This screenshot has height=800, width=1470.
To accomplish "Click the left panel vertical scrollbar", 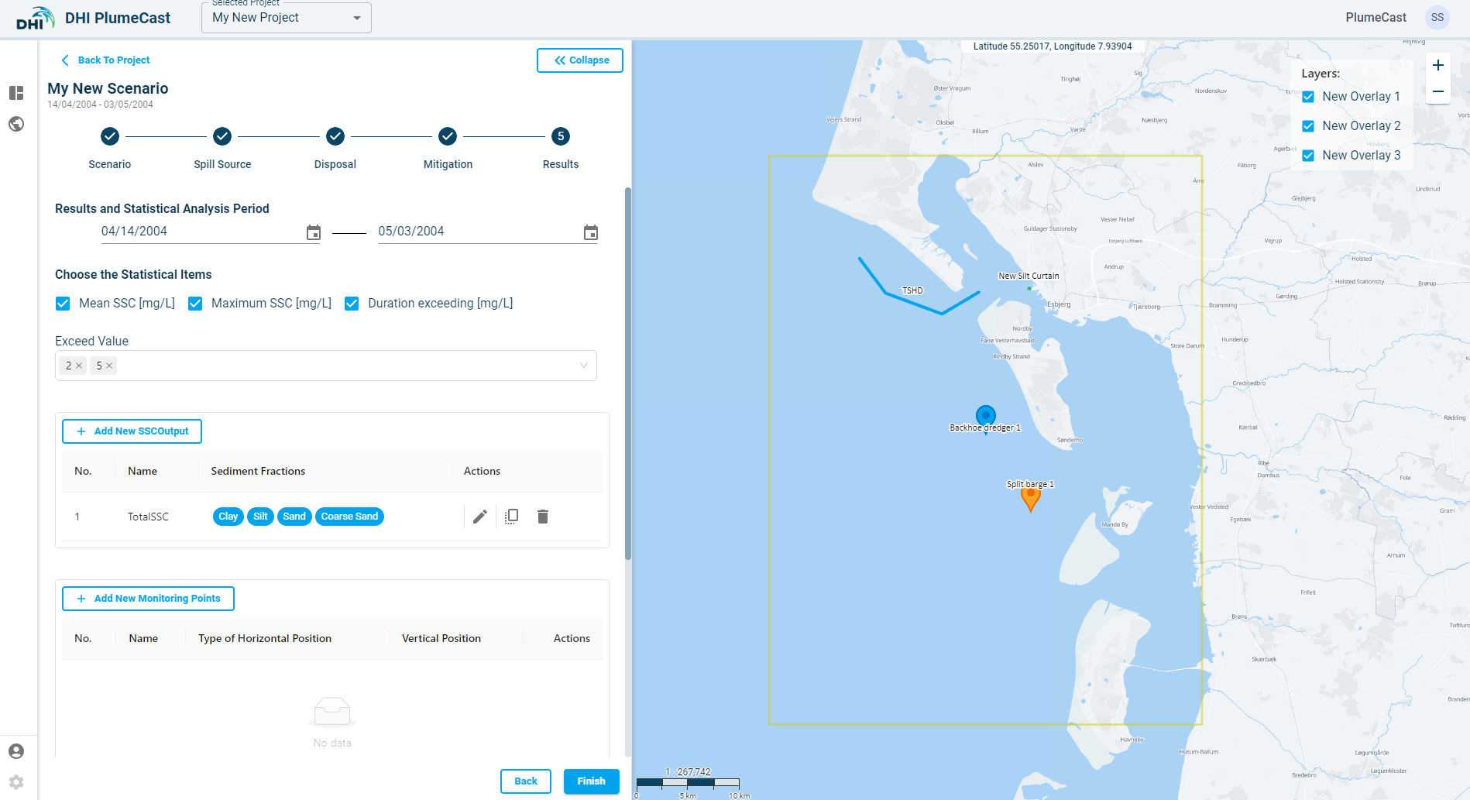I will pos(628,372).
